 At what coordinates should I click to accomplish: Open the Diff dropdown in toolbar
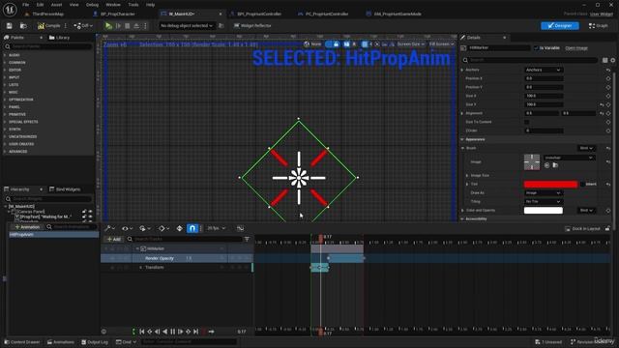[x=83, y=26]
